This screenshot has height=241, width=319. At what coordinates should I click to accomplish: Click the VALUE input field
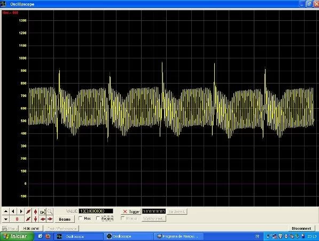coord(96,211)
